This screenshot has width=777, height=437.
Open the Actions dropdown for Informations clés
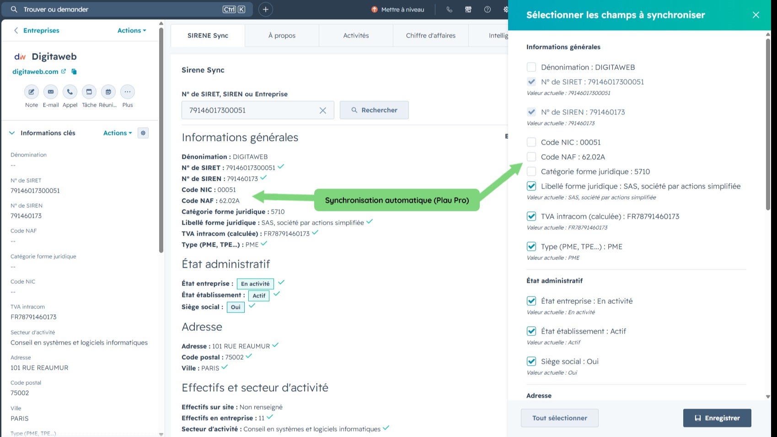[x=118, y=133]
